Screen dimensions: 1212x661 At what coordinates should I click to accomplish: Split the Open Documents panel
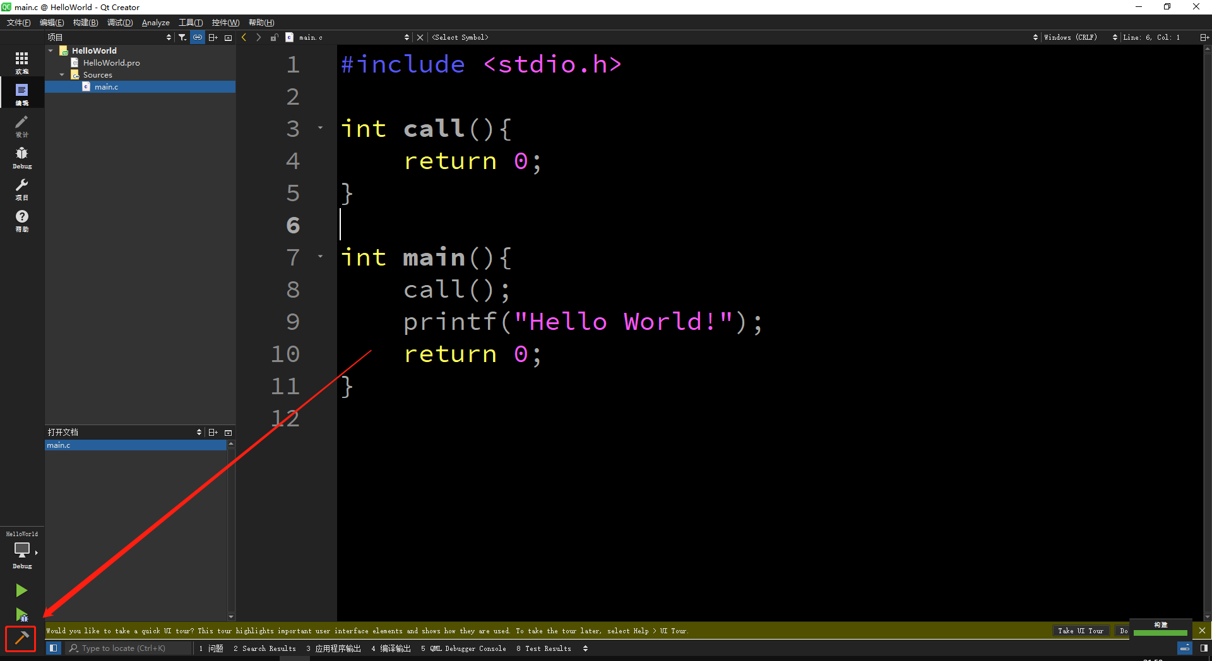tap(213, 432)
